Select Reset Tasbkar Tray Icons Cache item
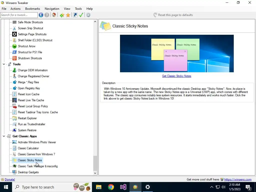The width and height of the screenshot is (256, 192). pos(38,112)
